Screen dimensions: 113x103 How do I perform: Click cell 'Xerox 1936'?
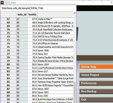click(x=55, y=50)
